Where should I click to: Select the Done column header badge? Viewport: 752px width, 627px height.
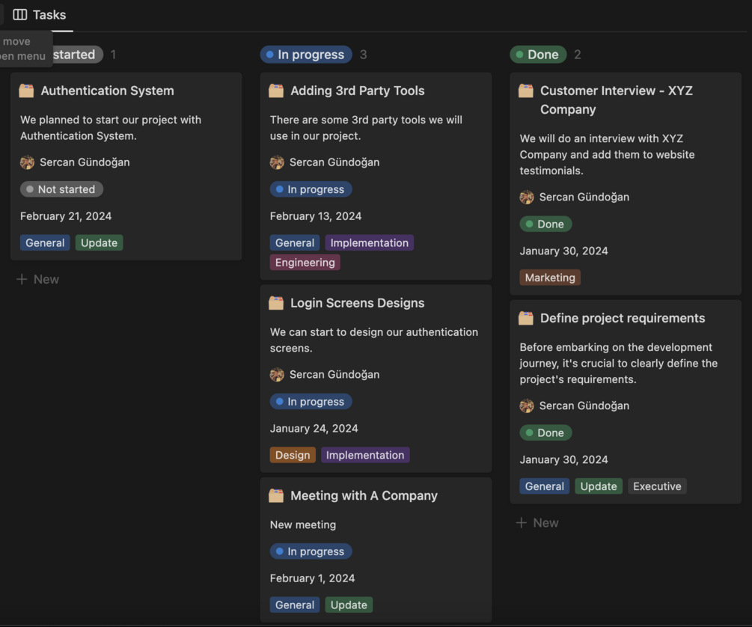(x=538, y=55)
